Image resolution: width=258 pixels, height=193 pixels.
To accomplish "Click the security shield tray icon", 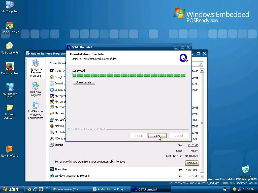I will point(235,189).
